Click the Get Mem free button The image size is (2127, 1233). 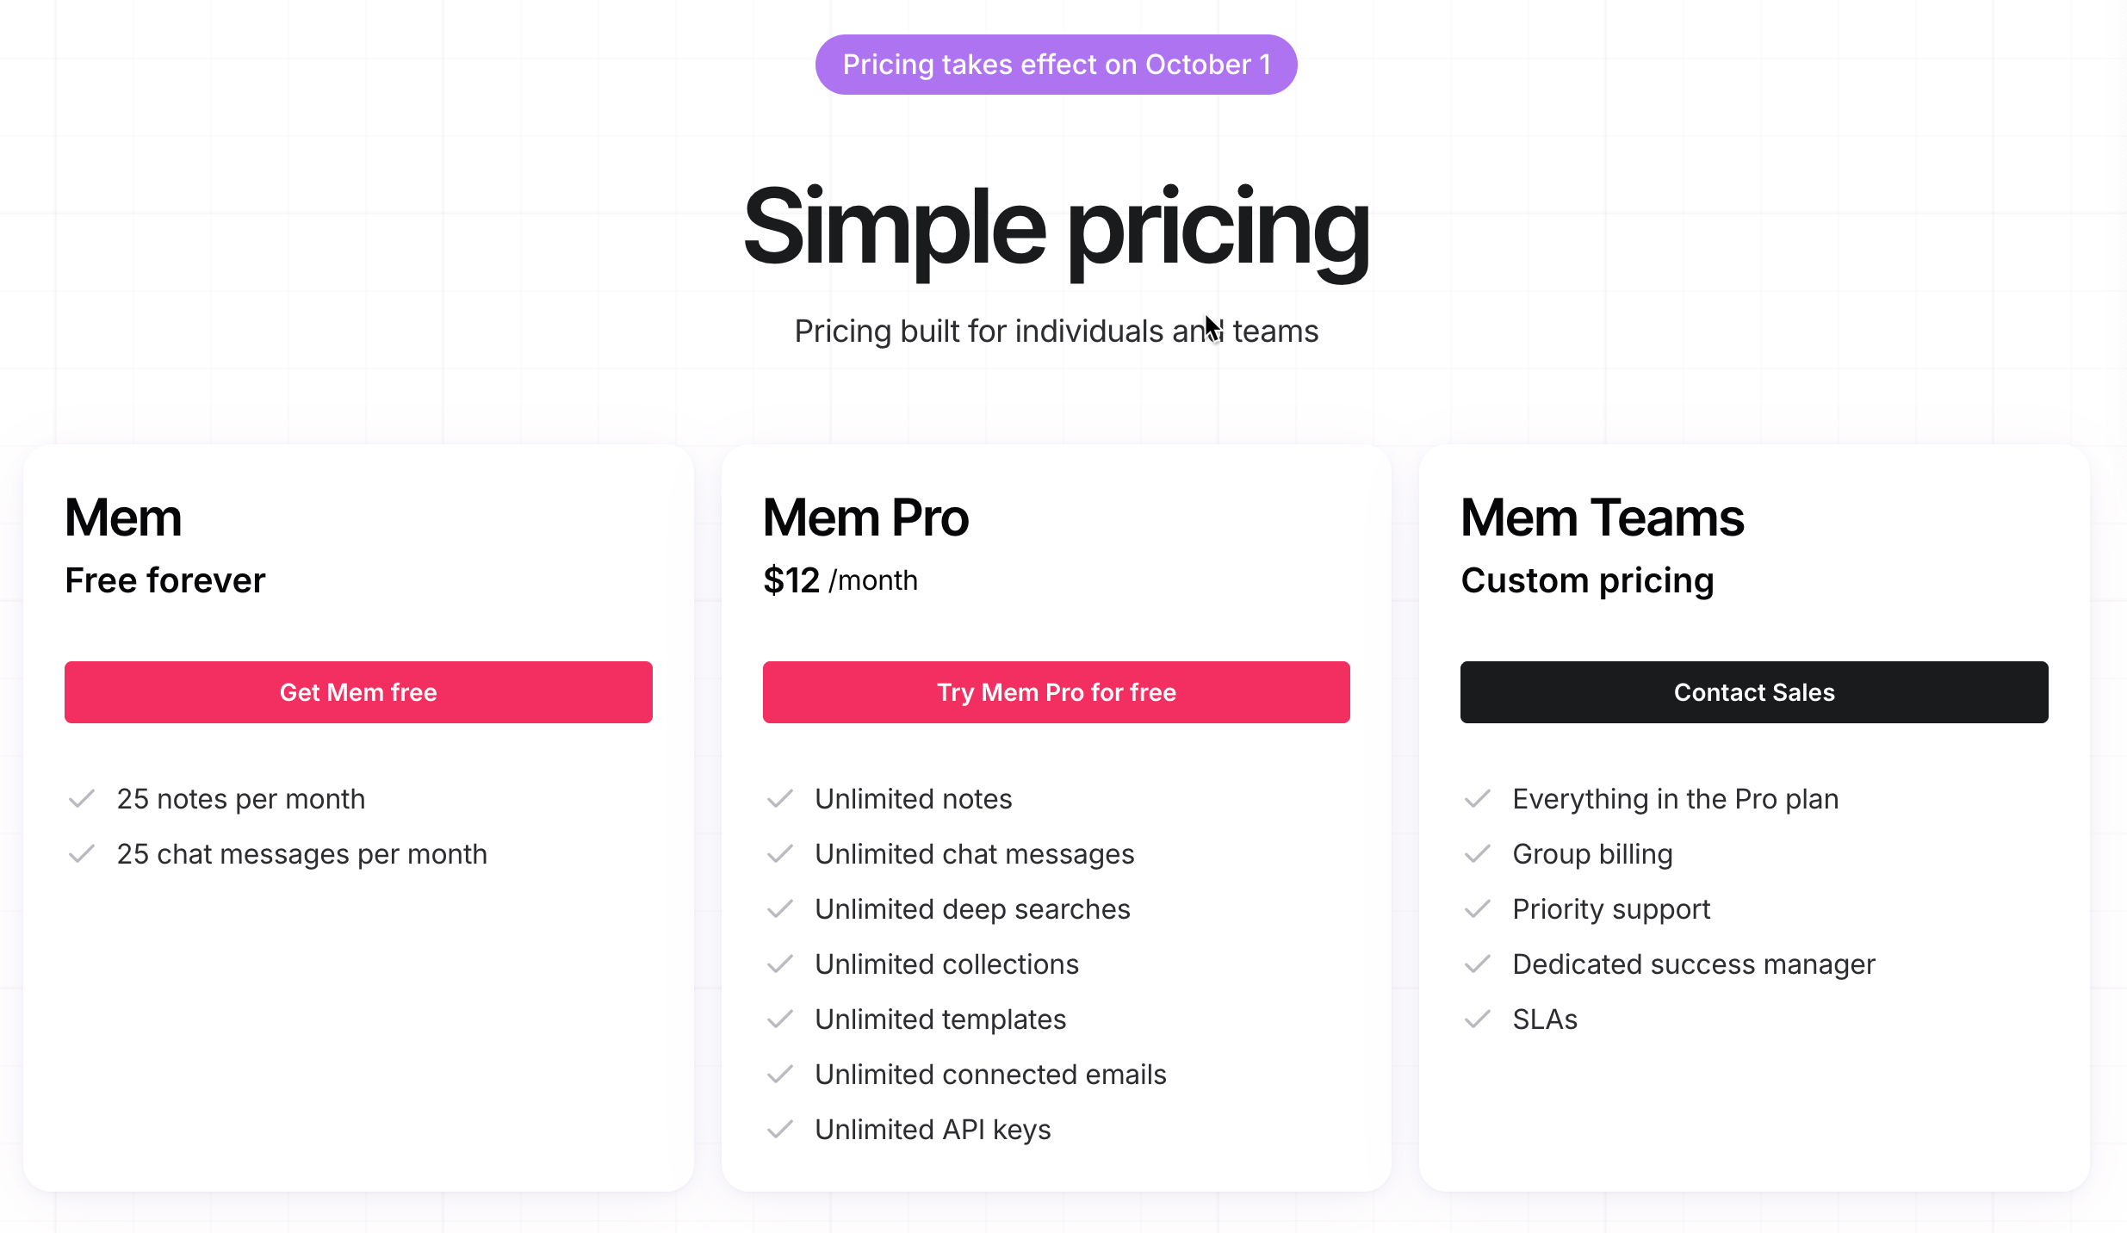pyautogui.click(x=358, y=692)
